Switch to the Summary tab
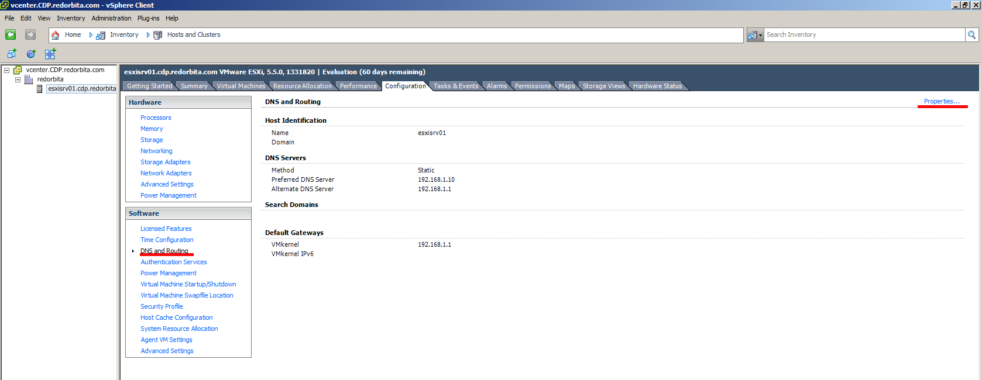 (x=194, y=86)
